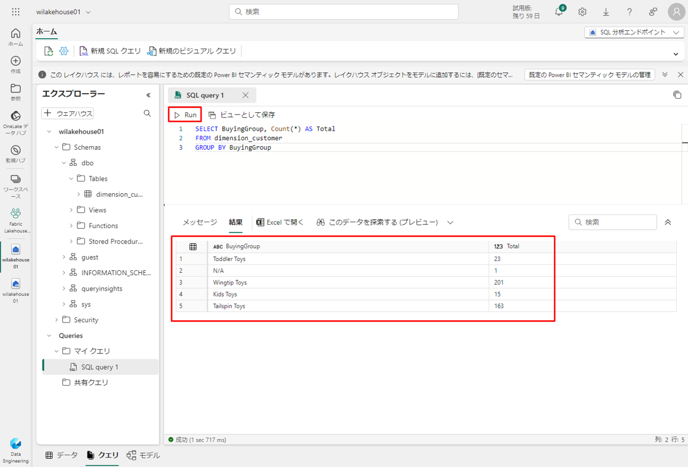Collapse the Queries section

(49, 336)
